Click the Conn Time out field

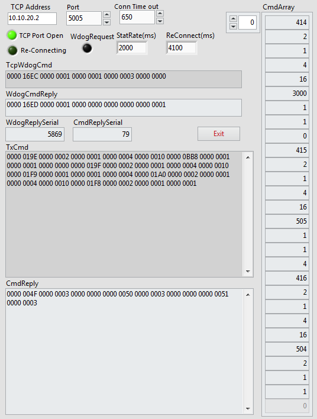click(x=137, y=17)
